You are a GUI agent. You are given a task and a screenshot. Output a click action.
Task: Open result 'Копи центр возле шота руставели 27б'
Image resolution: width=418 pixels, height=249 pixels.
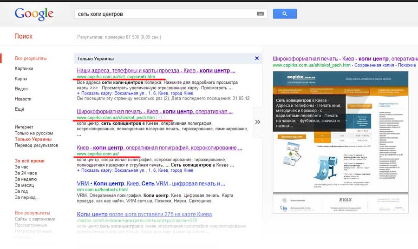point(144,214)
